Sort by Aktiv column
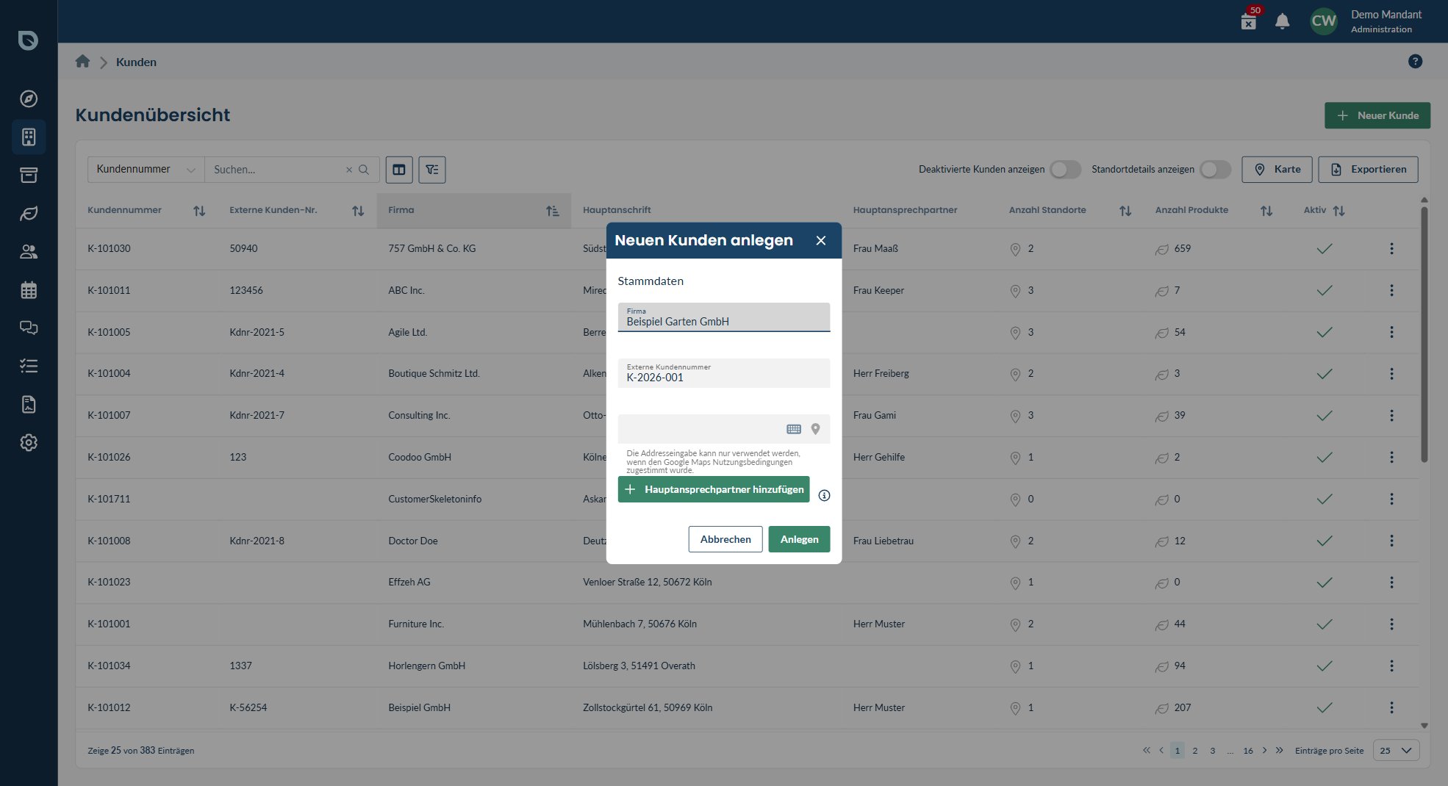The width and height of the screenshot is (1448, 786). tap(1339, 211)
